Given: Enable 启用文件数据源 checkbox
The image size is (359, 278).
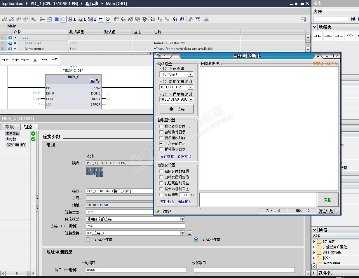Looking at the screenshot, I should pyautogui.click(x=161, y=171).
